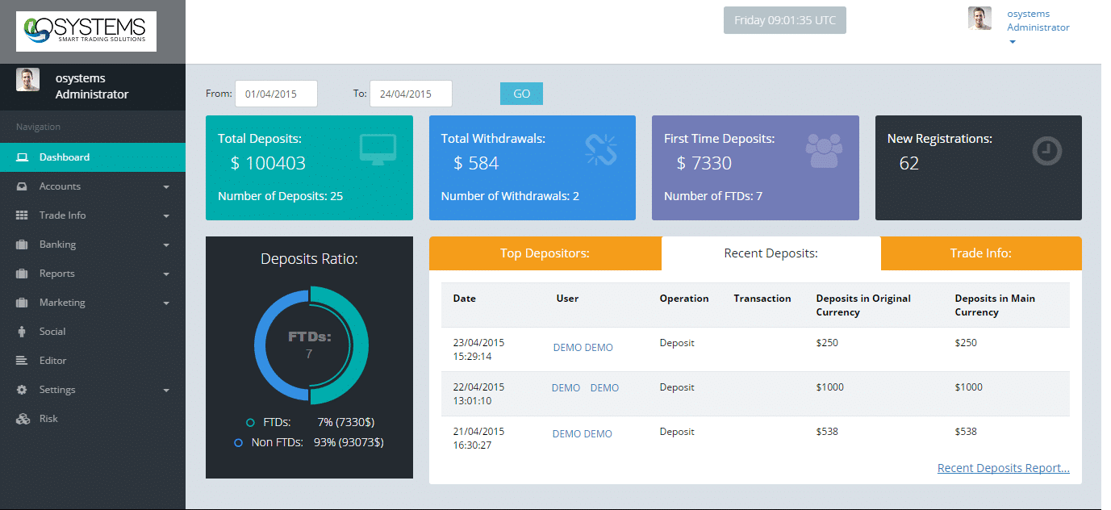Click the OSystems logo in the header
1111x510 pixels.
(86, 31)
